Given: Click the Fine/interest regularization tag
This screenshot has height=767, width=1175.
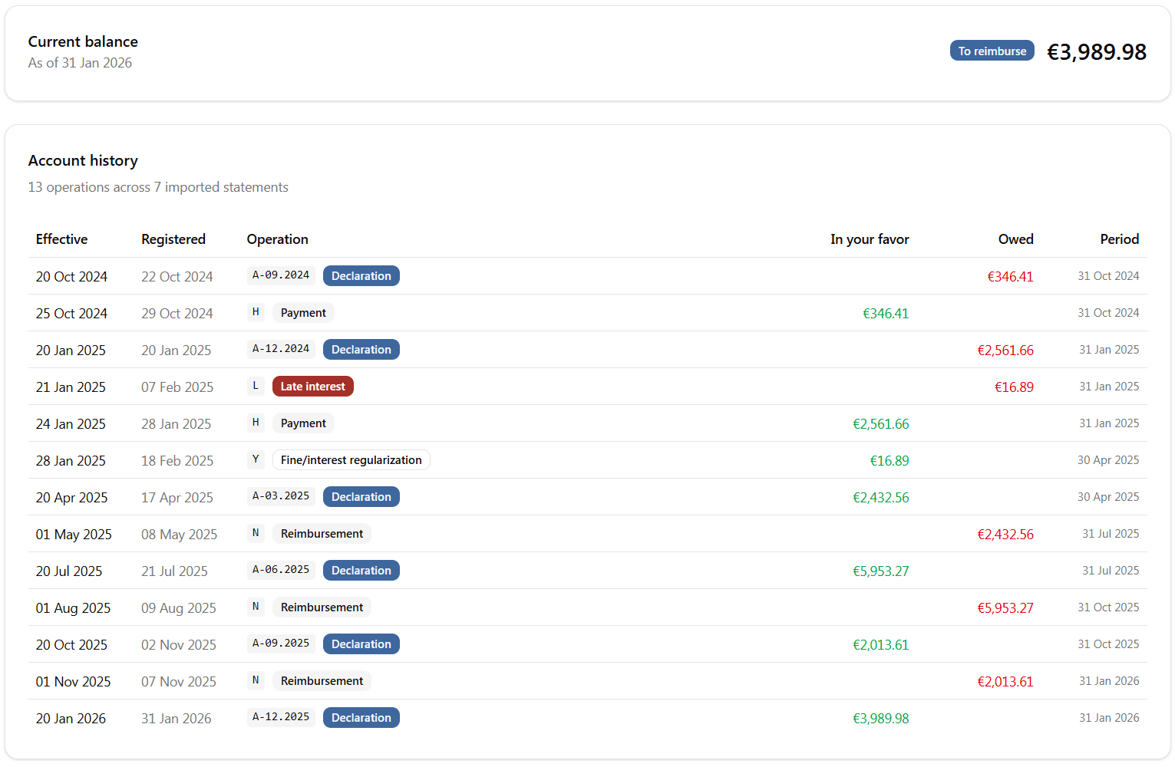Looking at the screenshot, I should (x=351, y=460).
